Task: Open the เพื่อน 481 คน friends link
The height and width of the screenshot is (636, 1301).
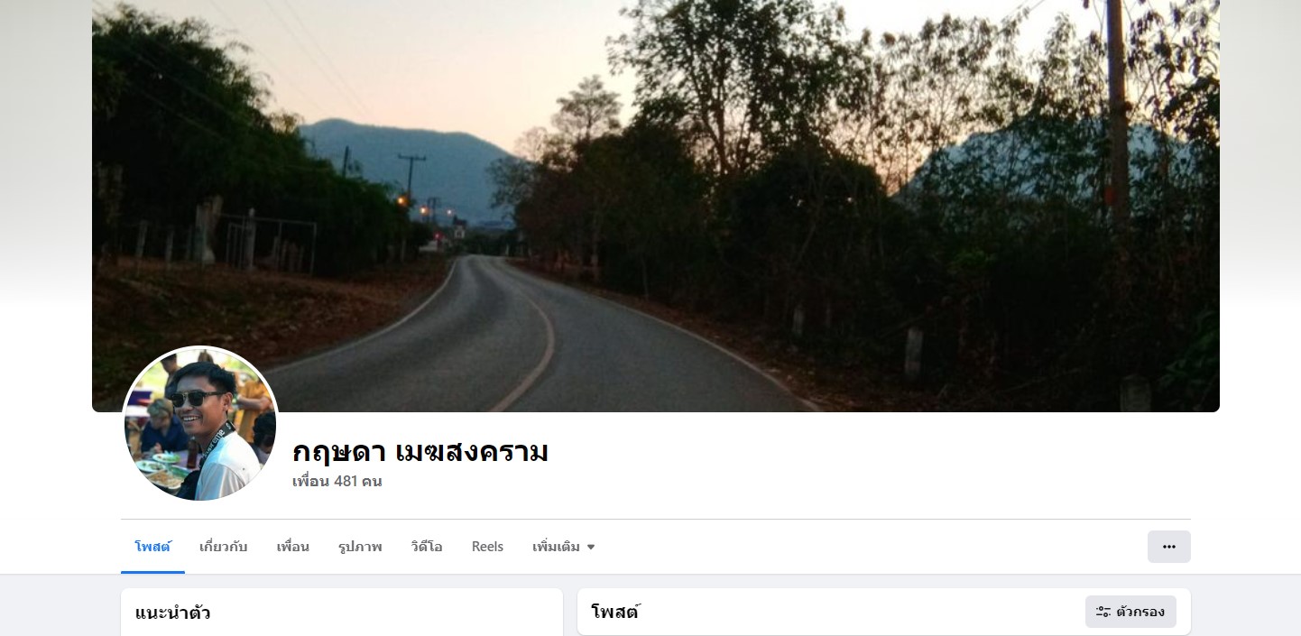Action: tap(337, 481)
